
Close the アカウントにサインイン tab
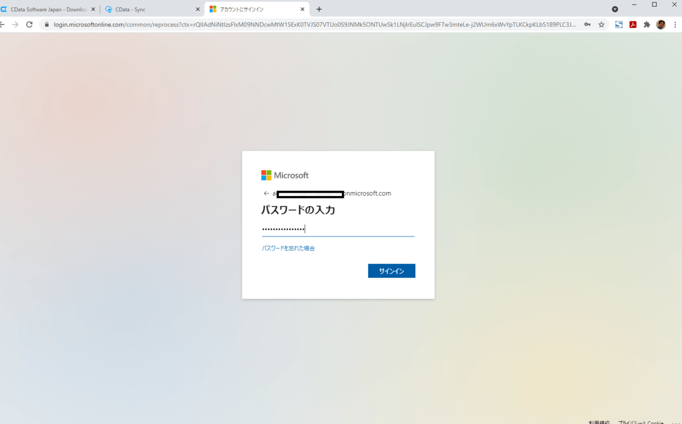303,9
